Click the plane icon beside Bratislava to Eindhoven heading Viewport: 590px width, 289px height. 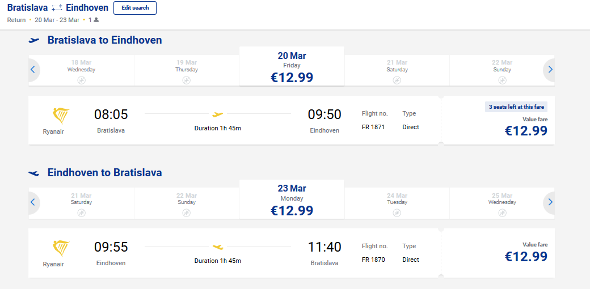coord(34,40)
